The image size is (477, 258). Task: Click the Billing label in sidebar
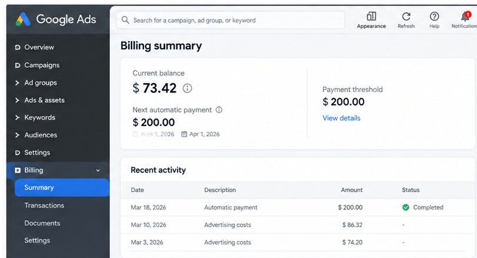(33, 170)
